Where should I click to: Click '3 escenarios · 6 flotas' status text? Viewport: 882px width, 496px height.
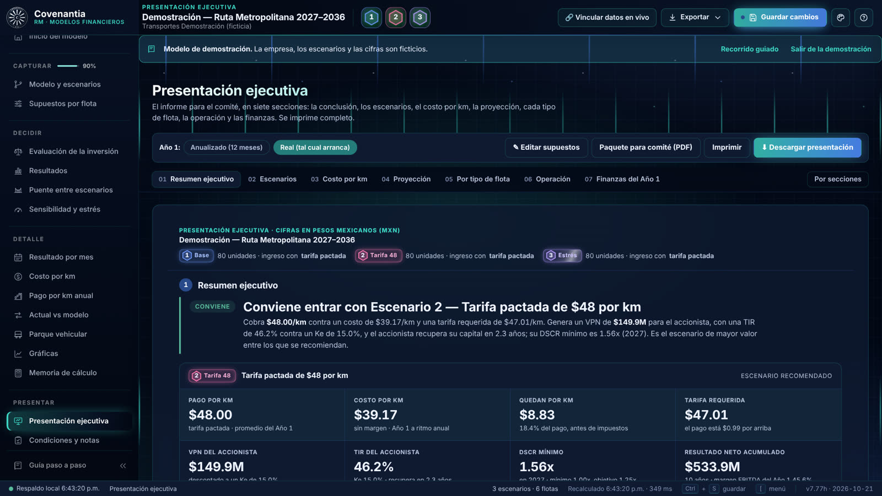[x=525, y=489]
